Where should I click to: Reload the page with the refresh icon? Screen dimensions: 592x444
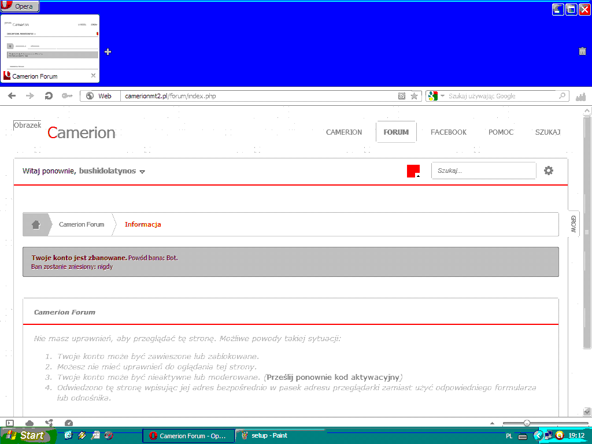(49, 96)
